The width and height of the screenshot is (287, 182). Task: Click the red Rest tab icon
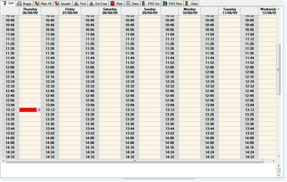pos(113,4)
